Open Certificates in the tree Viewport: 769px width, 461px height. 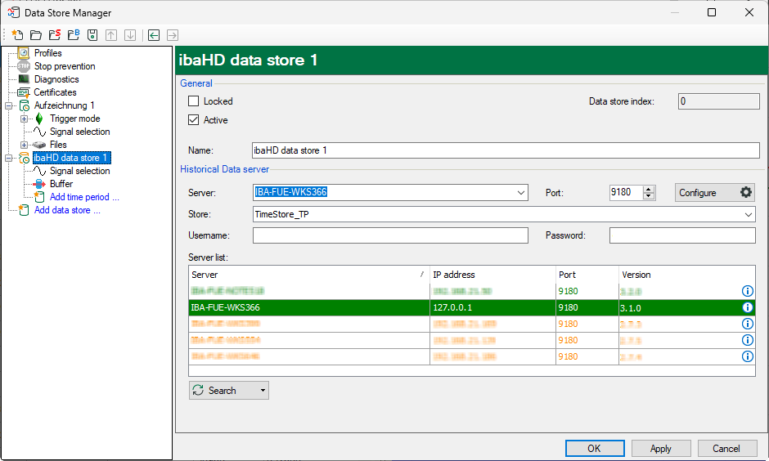55,92
